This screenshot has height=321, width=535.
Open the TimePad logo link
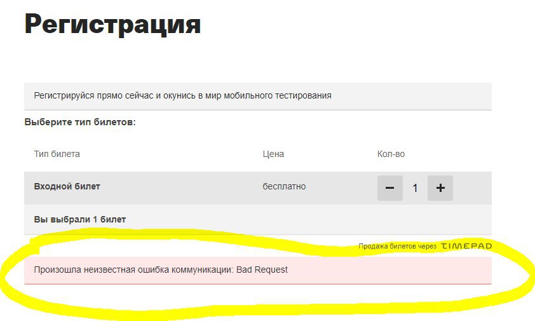point(466,246)
